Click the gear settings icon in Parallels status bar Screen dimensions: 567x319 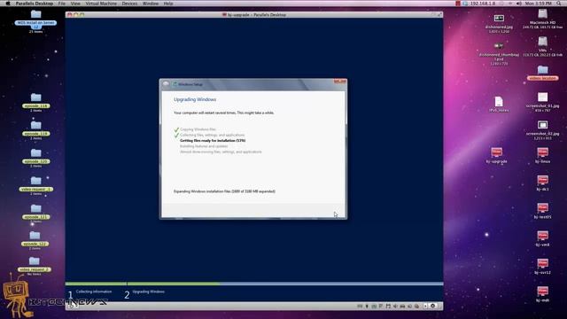click(432, 306)
